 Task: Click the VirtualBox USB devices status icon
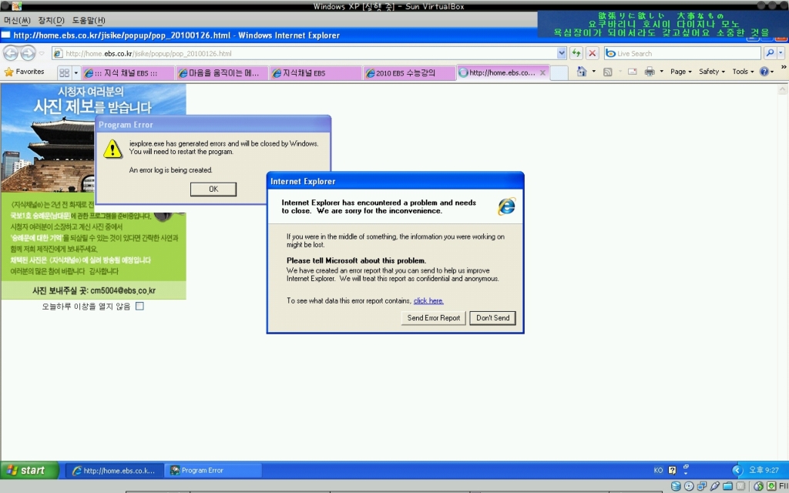714,486
